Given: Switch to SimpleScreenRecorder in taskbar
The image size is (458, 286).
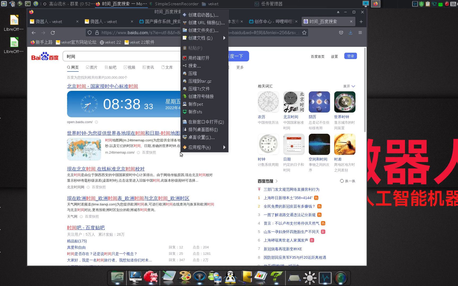Looking at the screenshot, I should pos(174,4).
